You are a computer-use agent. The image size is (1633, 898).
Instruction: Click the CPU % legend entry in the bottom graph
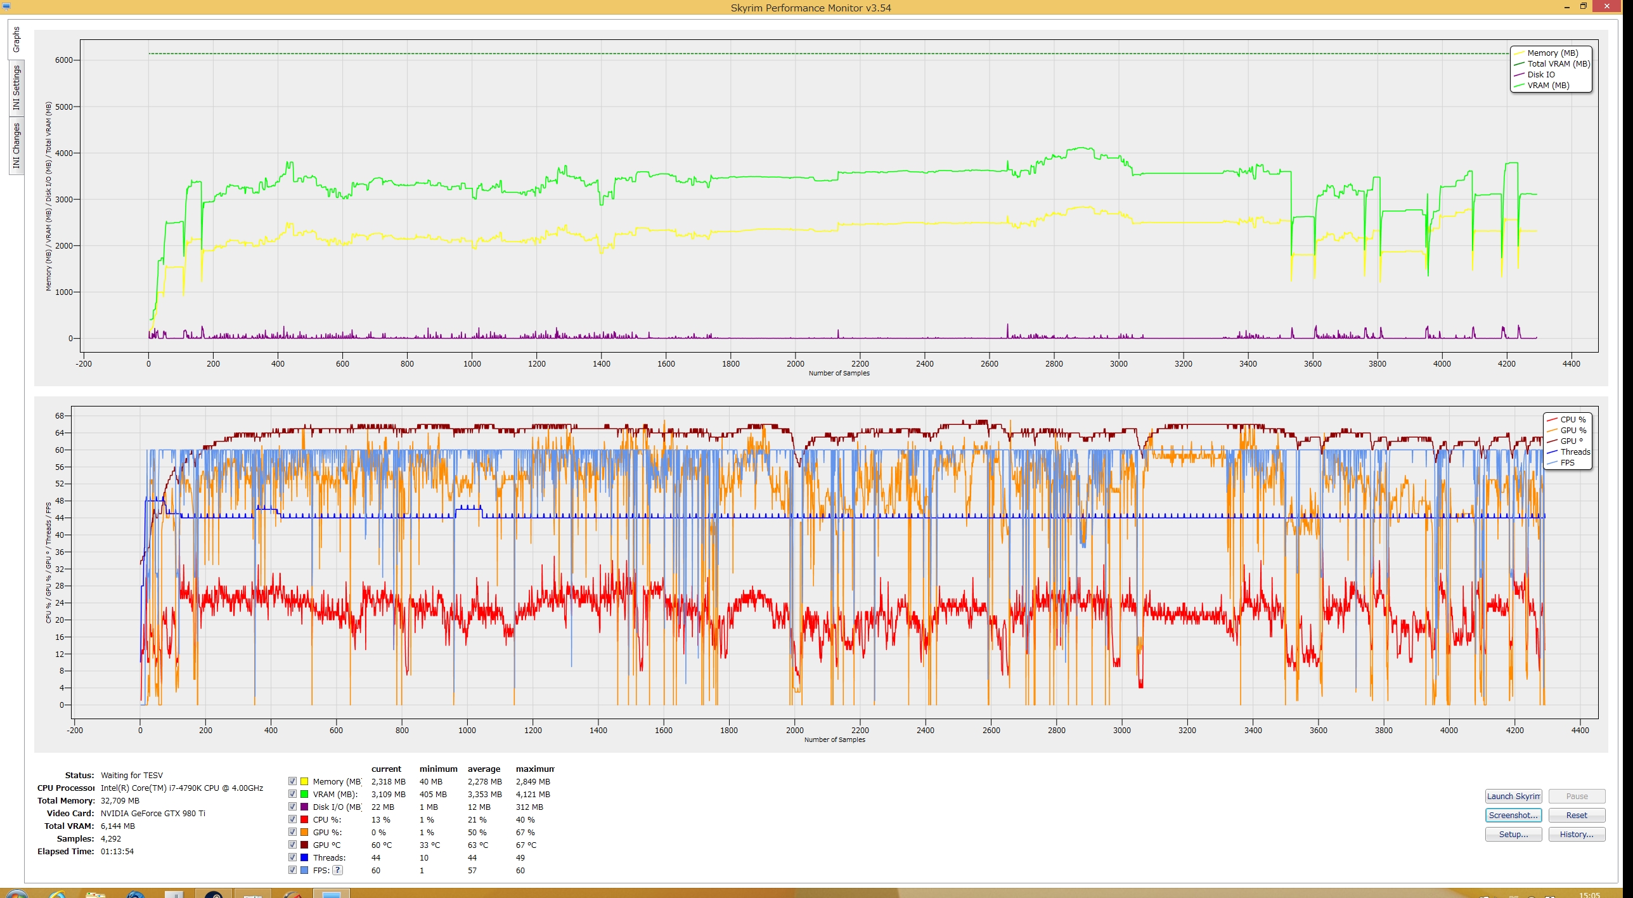(1566, 420)
